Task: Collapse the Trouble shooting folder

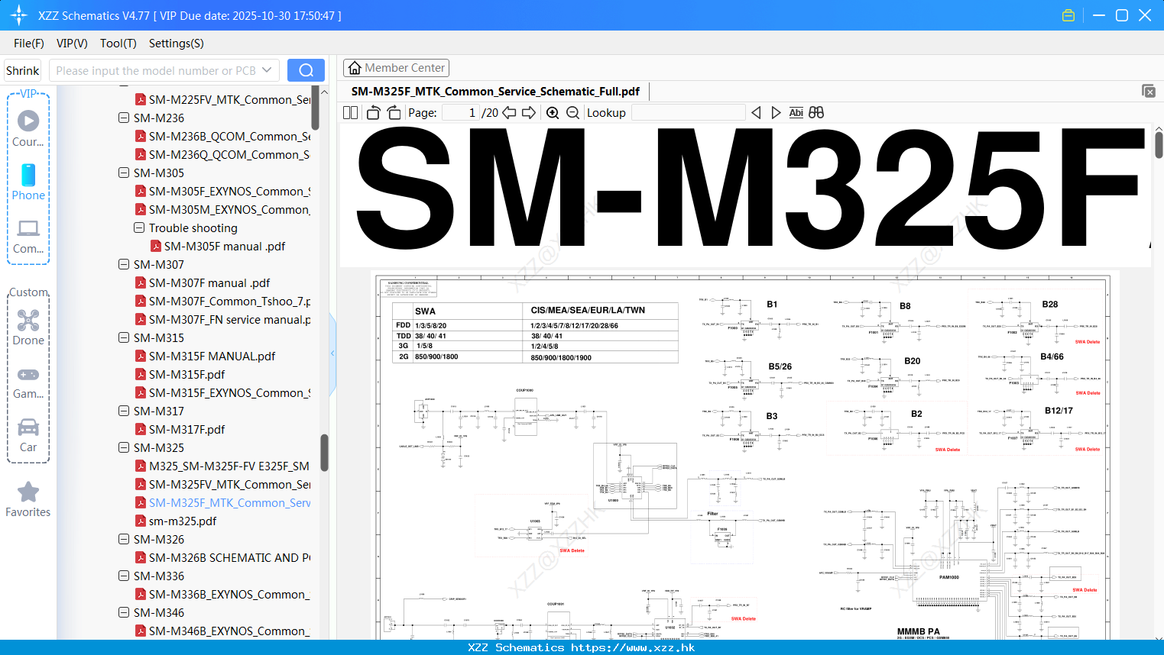Action: coord(138,227)
